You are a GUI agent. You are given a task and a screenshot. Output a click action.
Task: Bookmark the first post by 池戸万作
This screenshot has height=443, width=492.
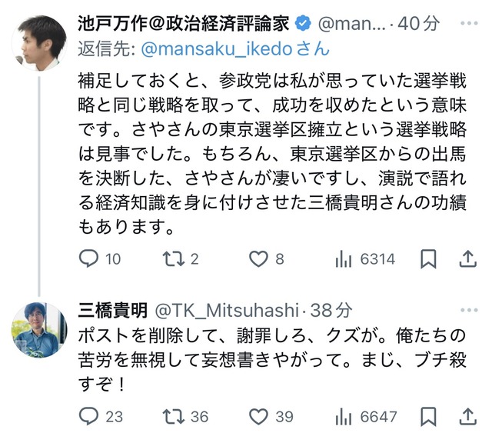[x=428, y=259]
